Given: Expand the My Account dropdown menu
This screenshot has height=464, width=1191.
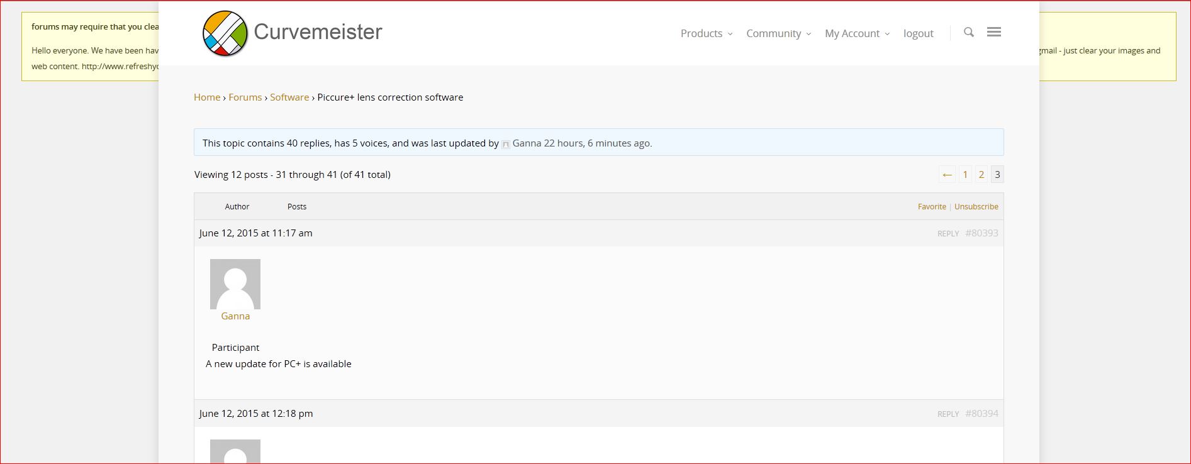Looking at the screenshot, I should pyautogui.click(x=858, y=33).
